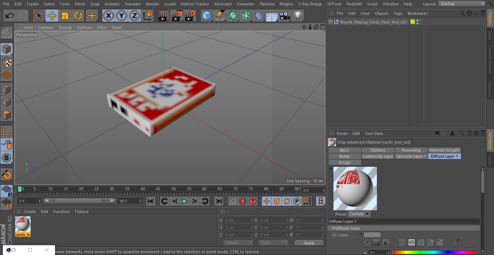Image resolution: width=494 pixels, height=255 pixels.
Task: Select the Live Selection tool
Action: [x=39, y=16]
